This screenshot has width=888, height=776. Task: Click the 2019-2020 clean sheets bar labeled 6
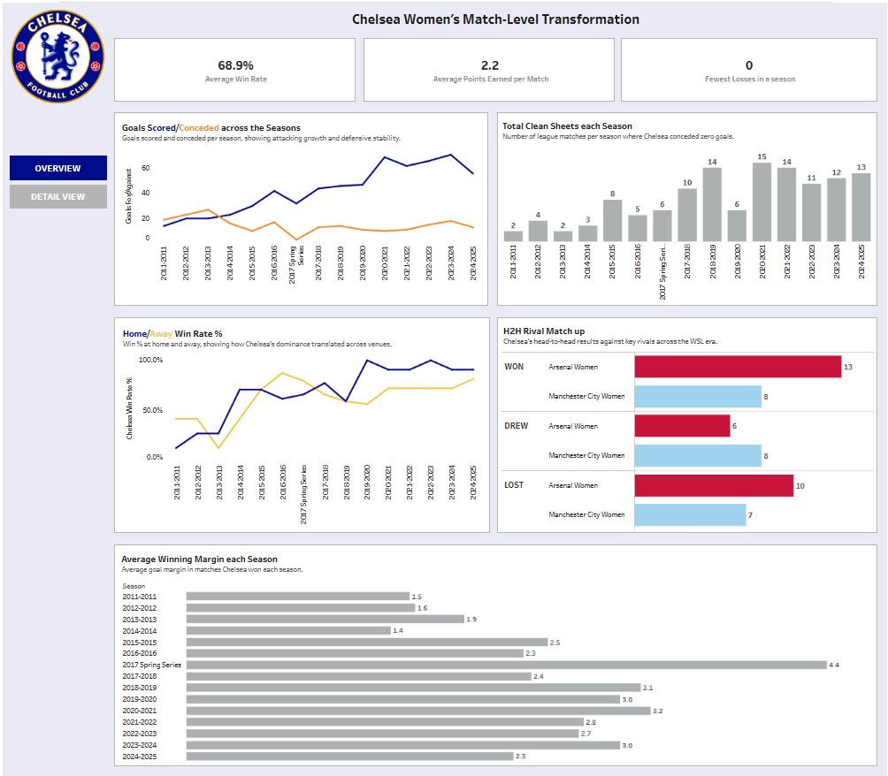pyautogui.click(x=737, y=226)
